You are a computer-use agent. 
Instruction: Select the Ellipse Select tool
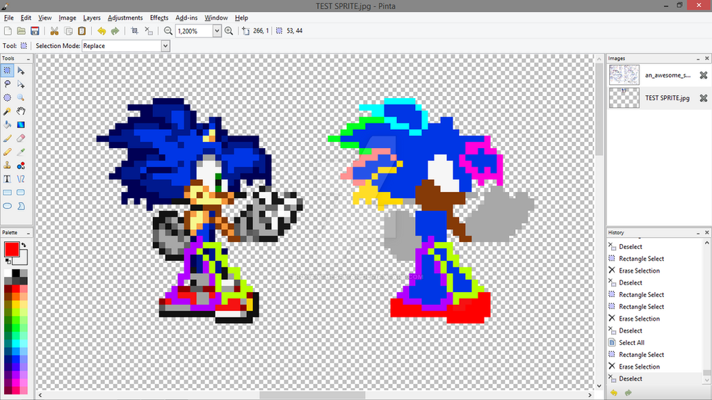point(7,97)
